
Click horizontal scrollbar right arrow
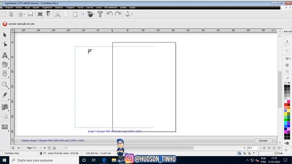(245, 148)
